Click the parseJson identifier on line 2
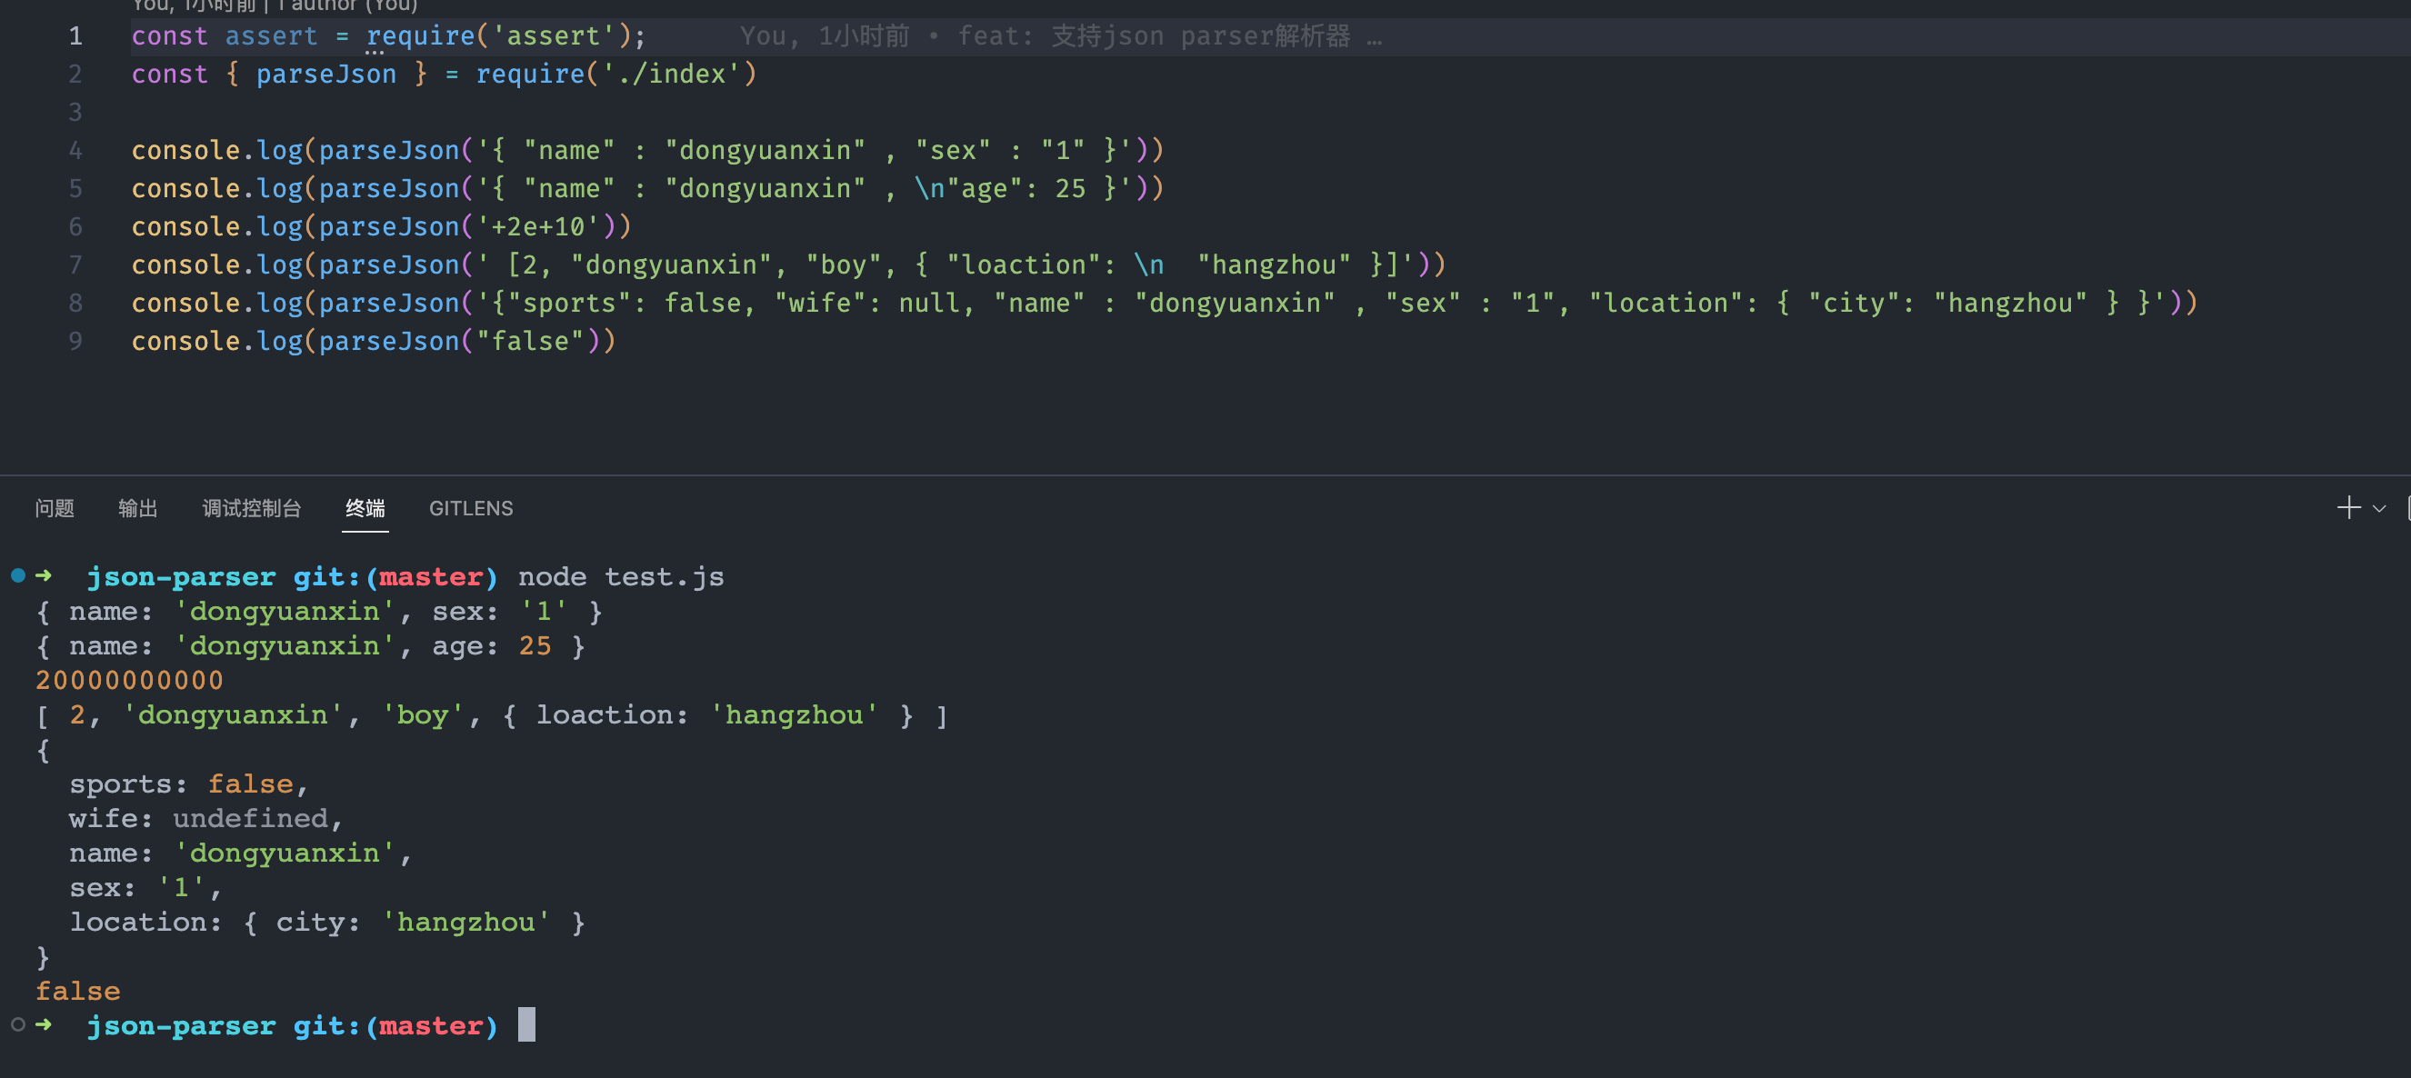 (x=325, y=75)
